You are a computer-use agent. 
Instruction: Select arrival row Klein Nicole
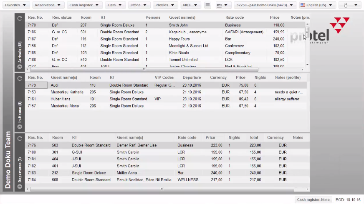point(165,52)
